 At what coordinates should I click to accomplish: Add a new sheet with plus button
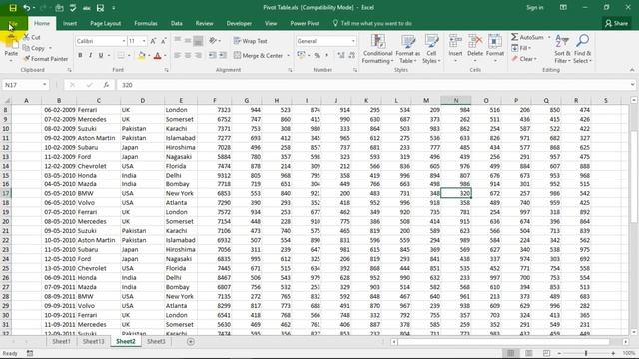point(191,341)
